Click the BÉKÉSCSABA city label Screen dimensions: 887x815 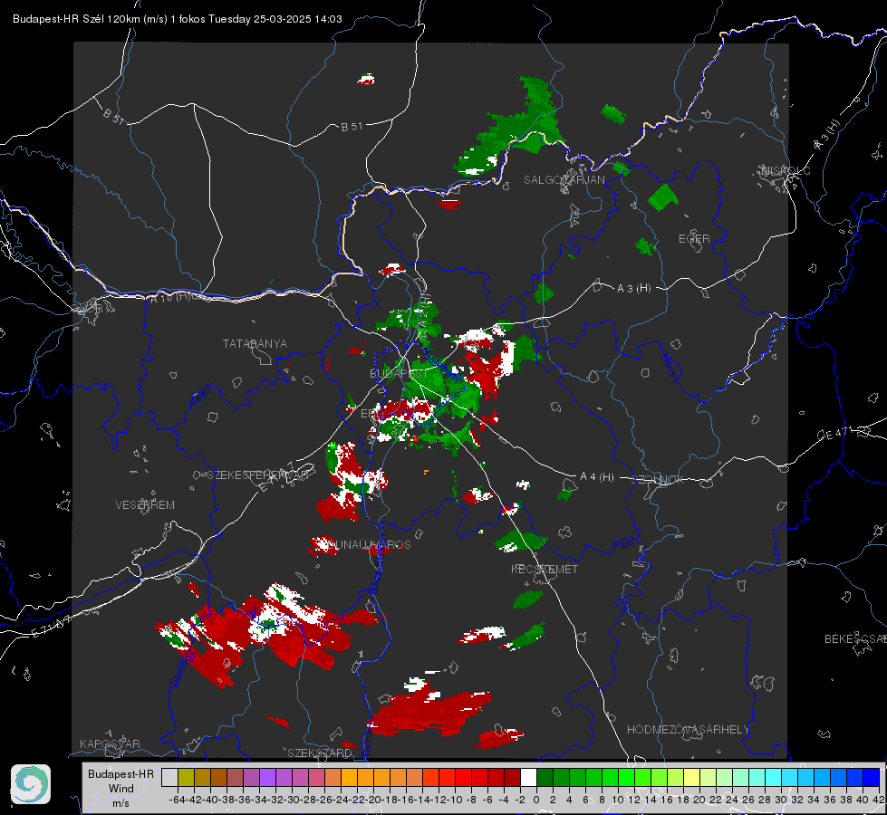pyautogui.click(x=855, y=639)
